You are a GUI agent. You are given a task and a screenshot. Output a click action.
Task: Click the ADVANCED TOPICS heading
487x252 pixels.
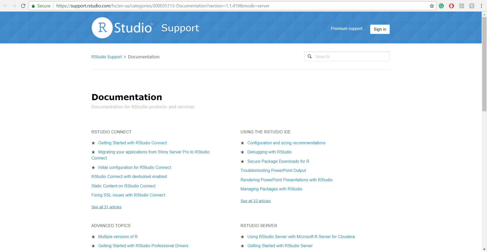[111, 226]
